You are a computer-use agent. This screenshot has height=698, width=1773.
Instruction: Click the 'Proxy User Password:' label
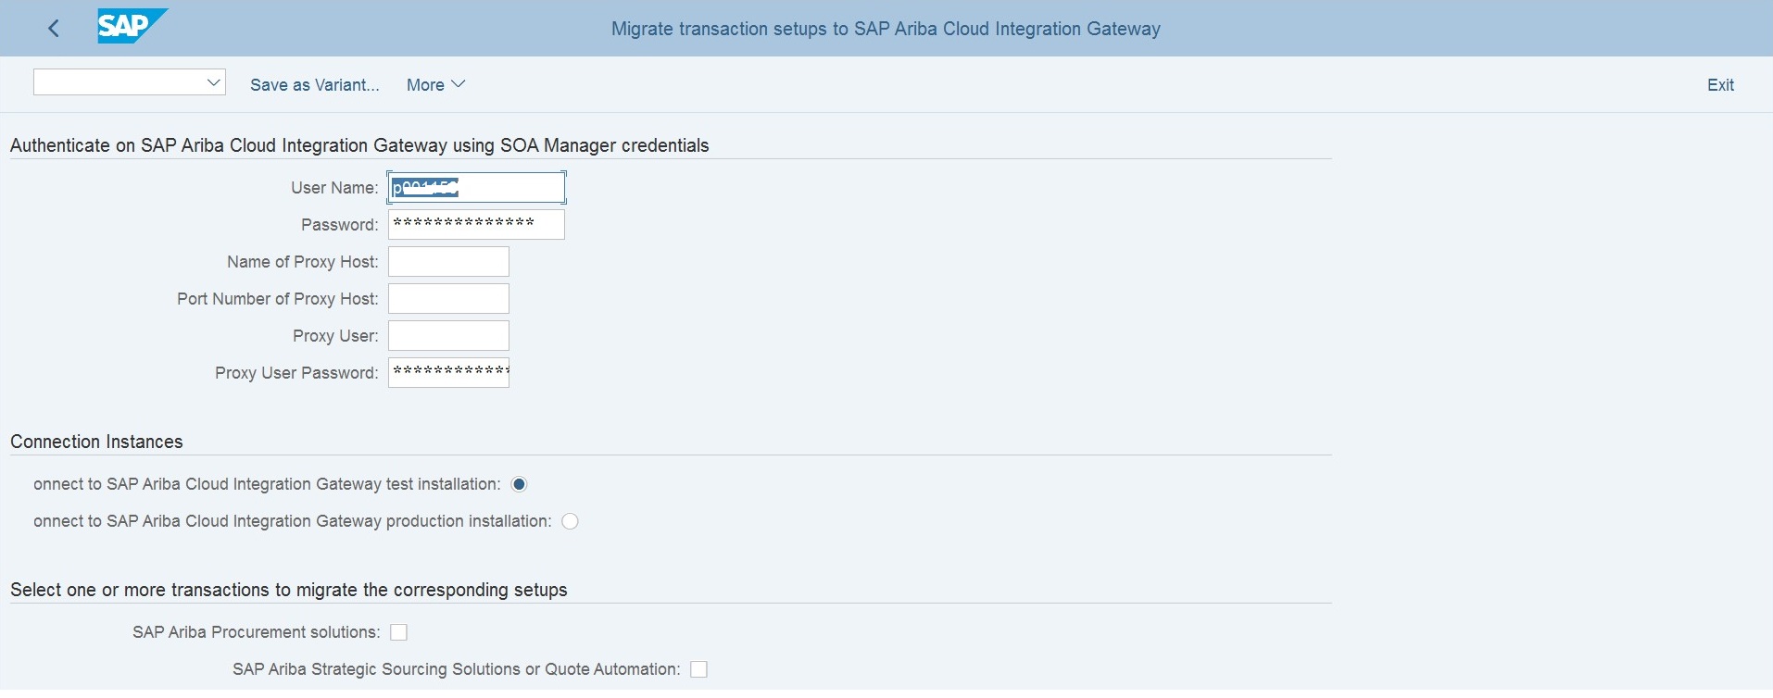tap(296, 373)
